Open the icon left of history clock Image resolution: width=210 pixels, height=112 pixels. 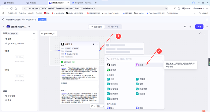click(185, 27)
